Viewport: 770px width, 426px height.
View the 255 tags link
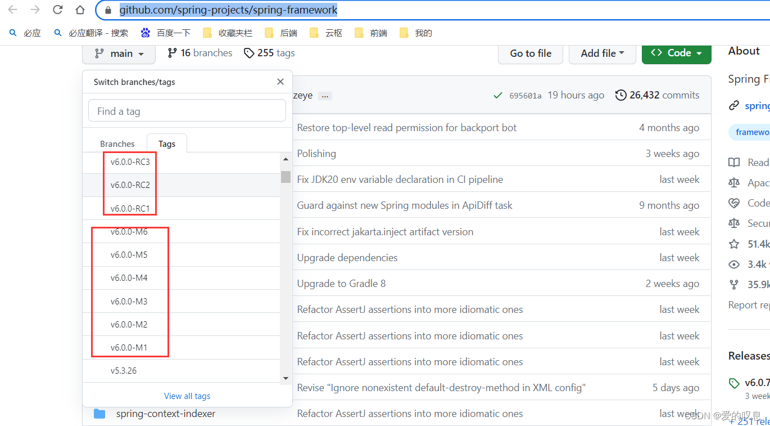[269, 53]
